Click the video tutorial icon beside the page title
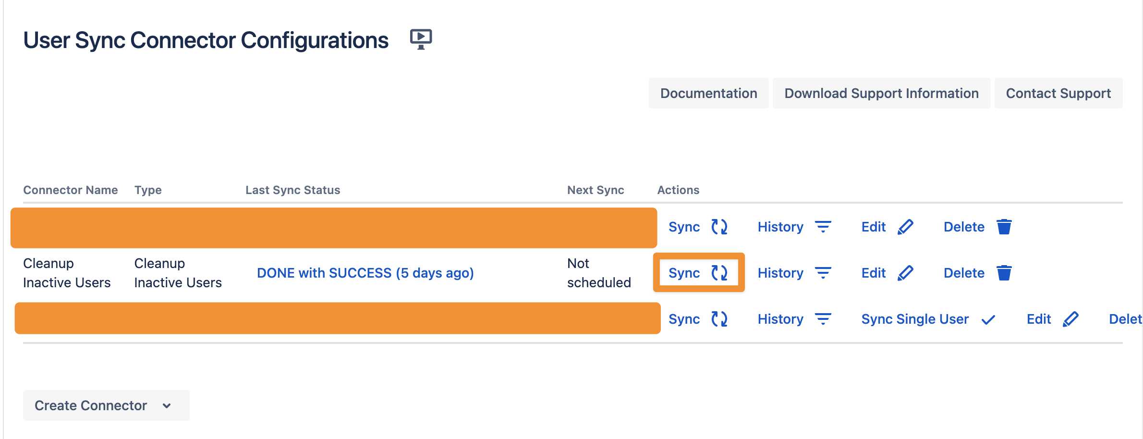Viewport: 1143px width, 439px height. pos(420,39)
